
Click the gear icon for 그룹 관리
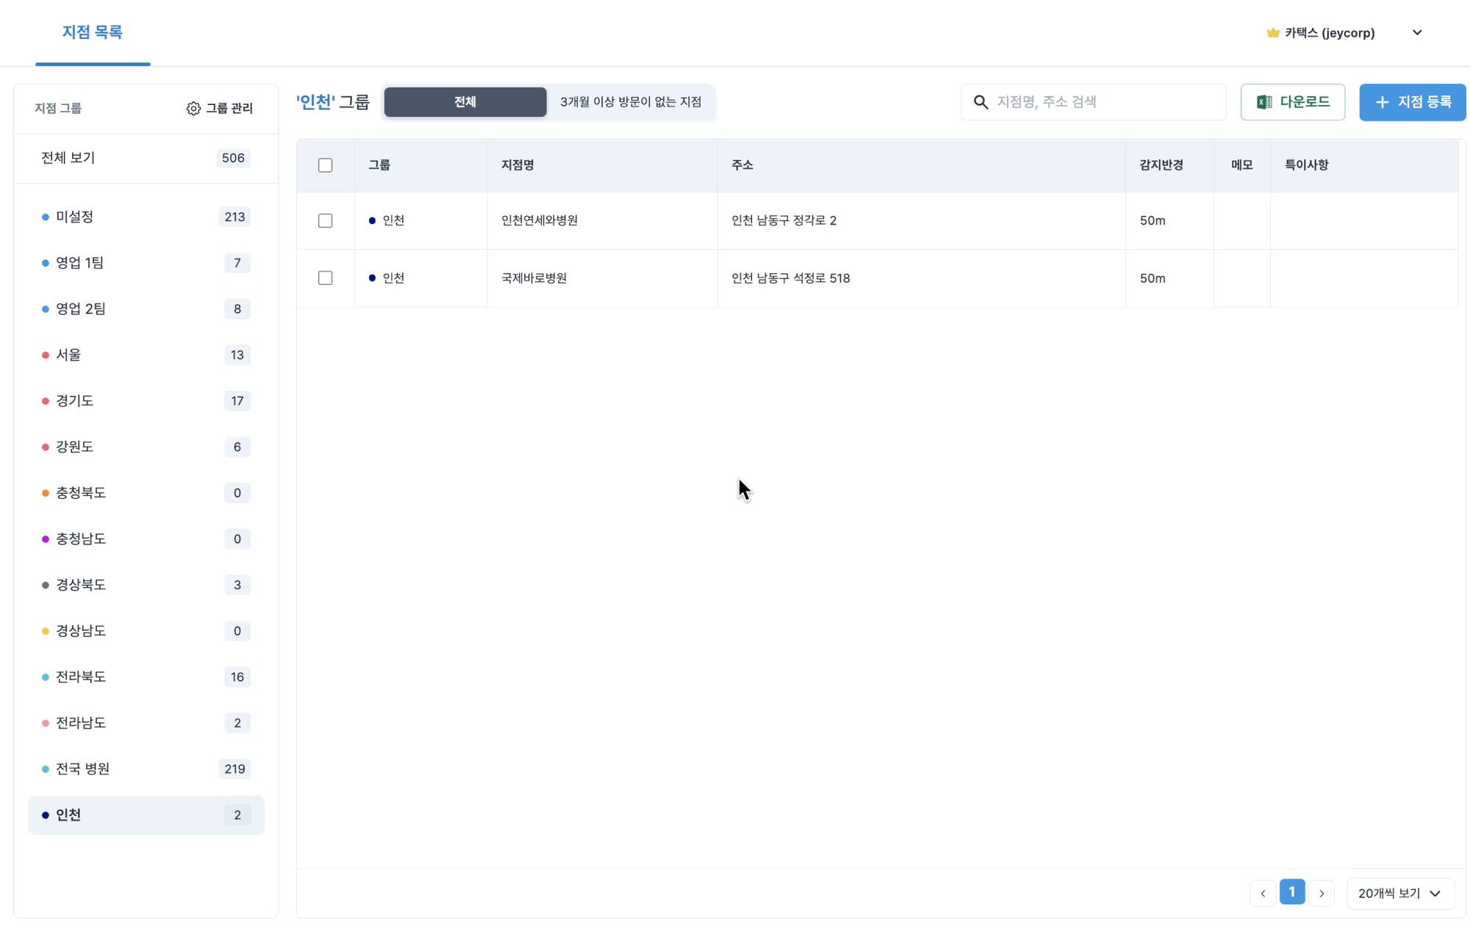193,109
